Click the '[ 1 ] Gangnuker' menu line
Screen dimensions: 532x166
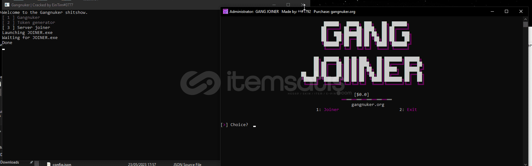[21, 18]
